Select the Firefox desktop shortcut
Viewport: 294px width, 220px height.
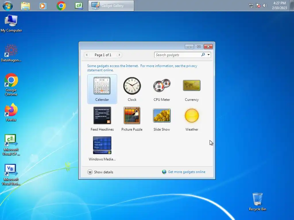coord(11,112)
